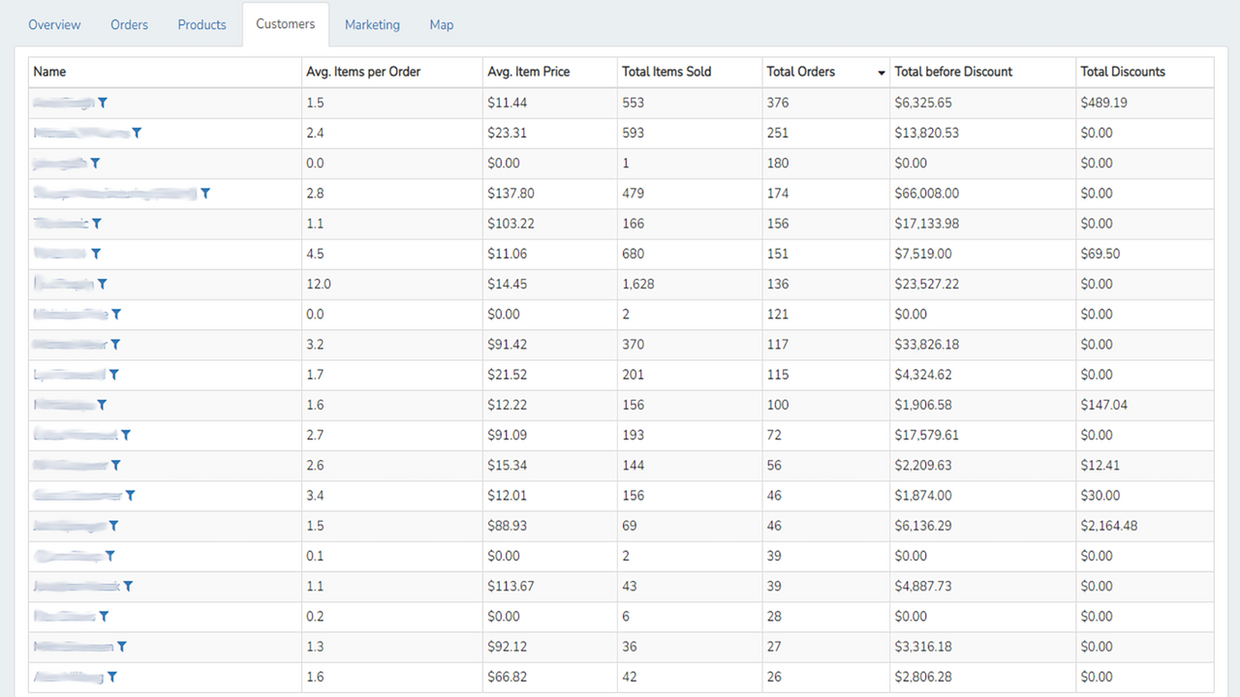Click the 1,628 total items sold cell
This screenshot has height=697, width=1240.
[689, 284]
